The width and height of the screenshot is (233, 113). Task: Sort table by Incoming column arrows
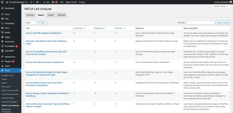[85, 28]
